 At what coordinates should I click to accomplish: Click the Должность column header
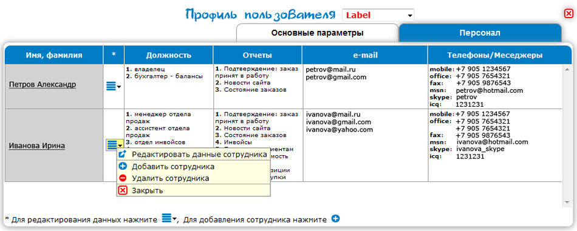coord(168,55)
